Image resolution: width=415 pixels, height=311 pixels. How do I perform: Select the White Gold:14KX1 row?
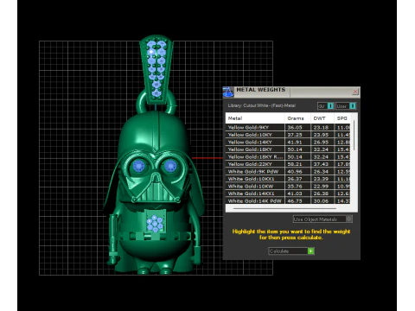(x=288, y=194)
